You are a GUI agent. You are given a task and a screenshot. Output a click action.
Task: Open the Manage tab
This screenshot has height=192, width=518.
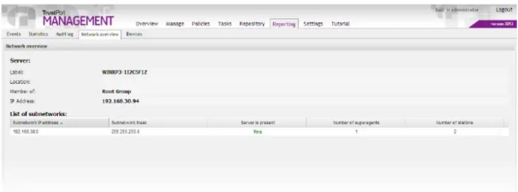[x=175, y=24]
